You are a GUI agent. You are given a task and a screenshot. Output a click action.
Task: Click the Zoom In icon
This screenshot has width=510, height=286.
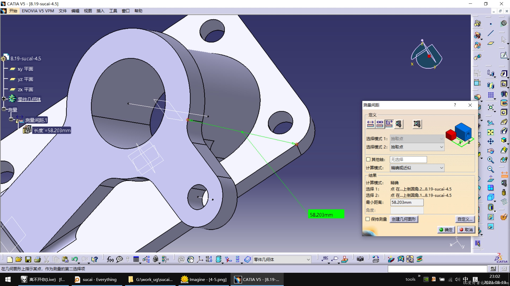491,160
